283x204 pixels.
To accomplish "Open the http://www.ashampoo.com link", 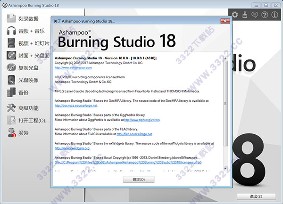I will tap(73, 67).
